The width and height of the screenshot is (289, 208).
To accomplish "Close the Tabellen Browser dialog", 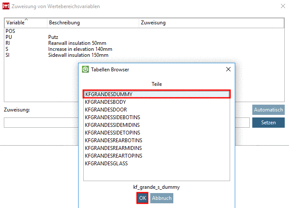I will [228, 69].
